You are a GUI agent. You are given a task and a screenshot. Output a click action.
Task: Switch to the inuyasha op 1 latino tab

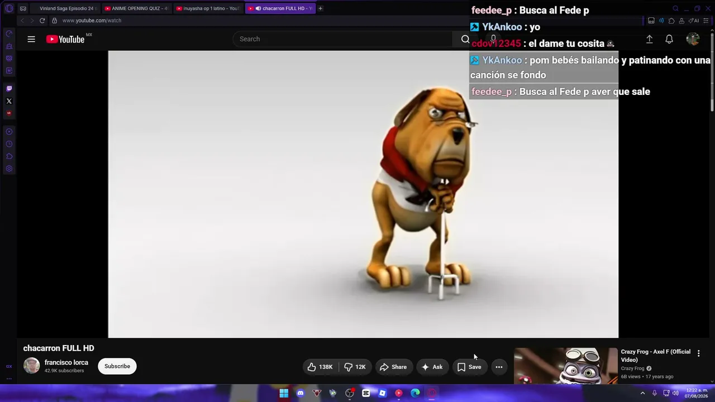click(x=208, y=8)
